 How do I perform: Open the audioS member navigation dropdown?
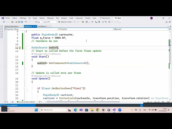point(141,29)
